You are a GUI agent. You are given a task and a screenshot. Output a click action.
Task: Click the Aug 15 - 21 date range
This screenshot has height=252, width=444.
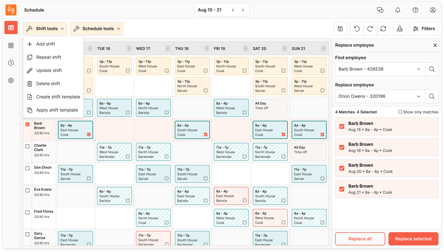pos(210,10)
